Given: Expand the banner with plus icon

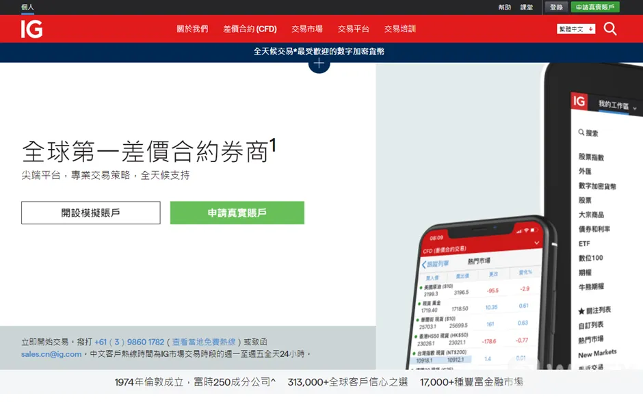Looking at the screenshot, I should click(319, 64).
